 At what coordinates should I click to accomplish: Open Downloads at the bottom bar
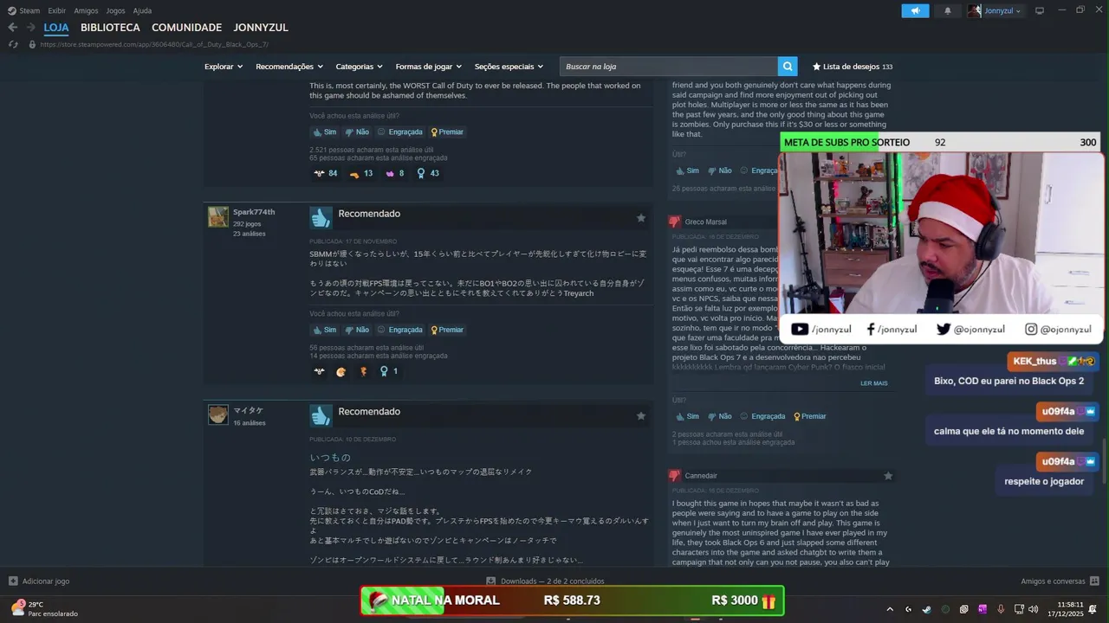[x=545, y=581]
